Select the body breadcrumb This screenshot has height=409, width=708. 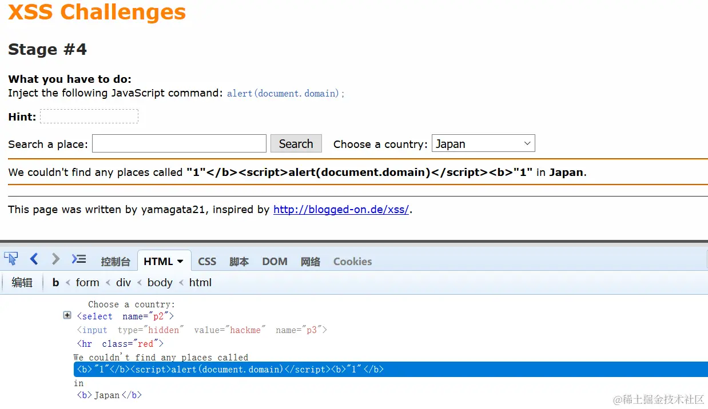160,282
